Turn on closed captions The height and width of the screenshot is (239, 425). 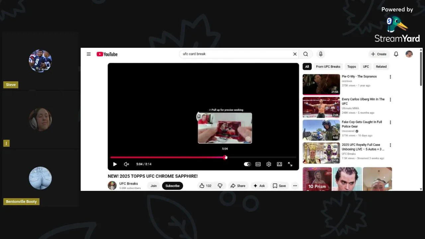(x=258, y=164)
